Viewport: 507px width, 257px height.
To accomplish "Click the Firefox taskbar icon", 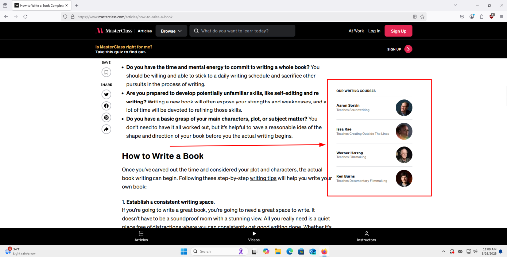I will pyautogui.click(x=324, y=251).
